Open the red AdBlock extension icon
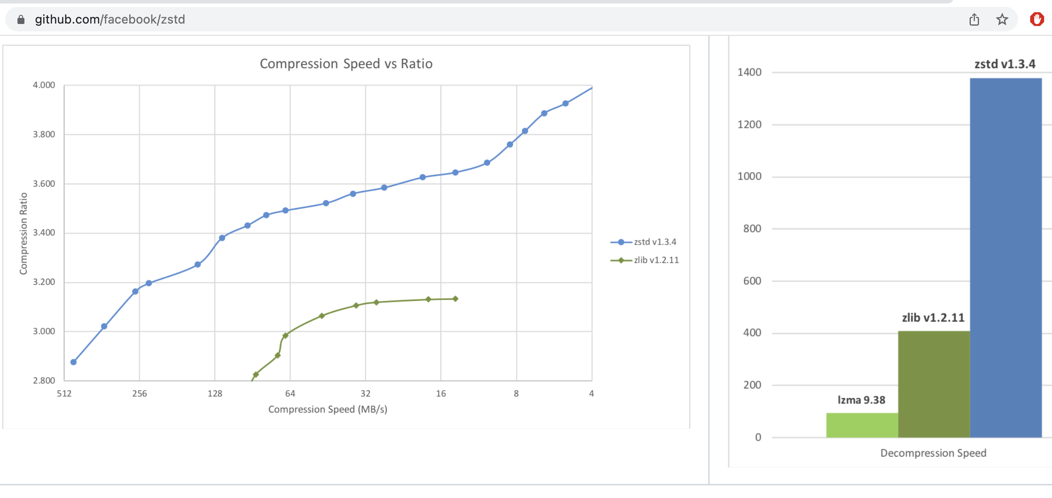The image size is (1052, 498). click(1037, 20)
